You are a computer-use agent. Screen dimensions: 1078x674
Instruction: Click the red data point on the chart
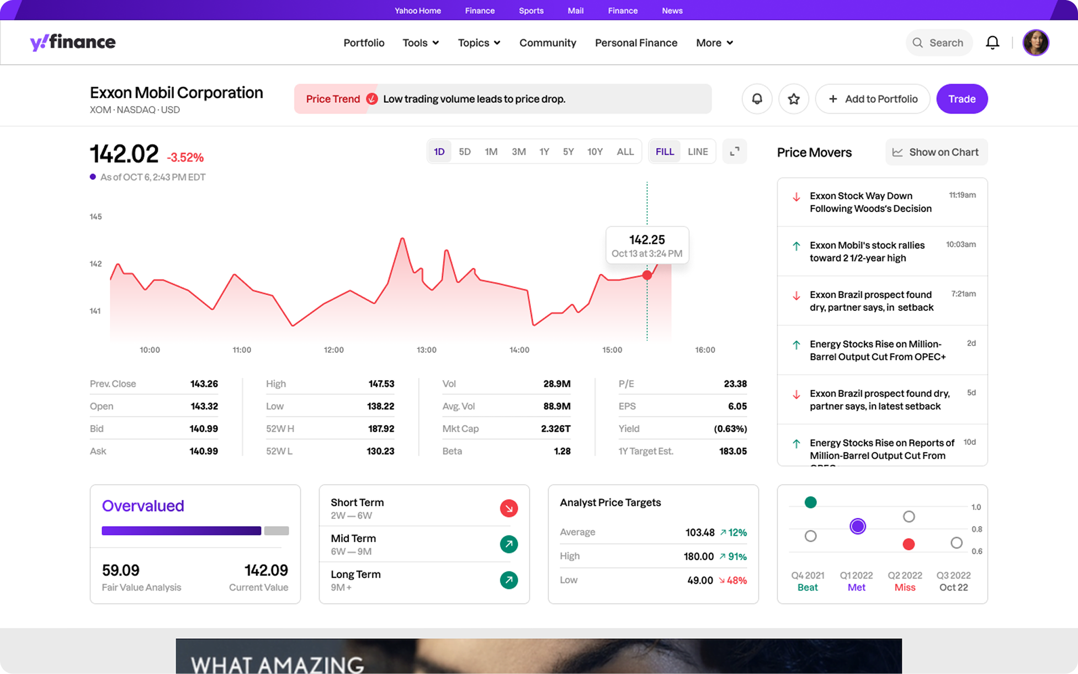coord(647,275)
